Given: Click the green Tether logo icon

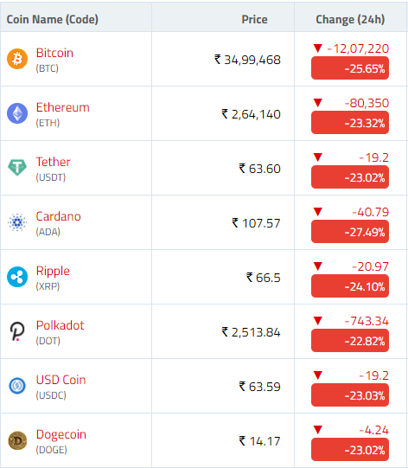Looking at the screenshot, I should click(17, 167).
